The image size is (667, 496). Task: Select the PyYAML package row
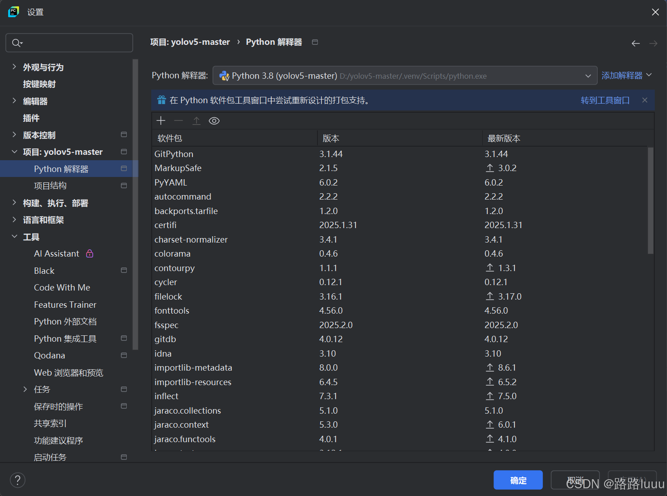point(399,182)
